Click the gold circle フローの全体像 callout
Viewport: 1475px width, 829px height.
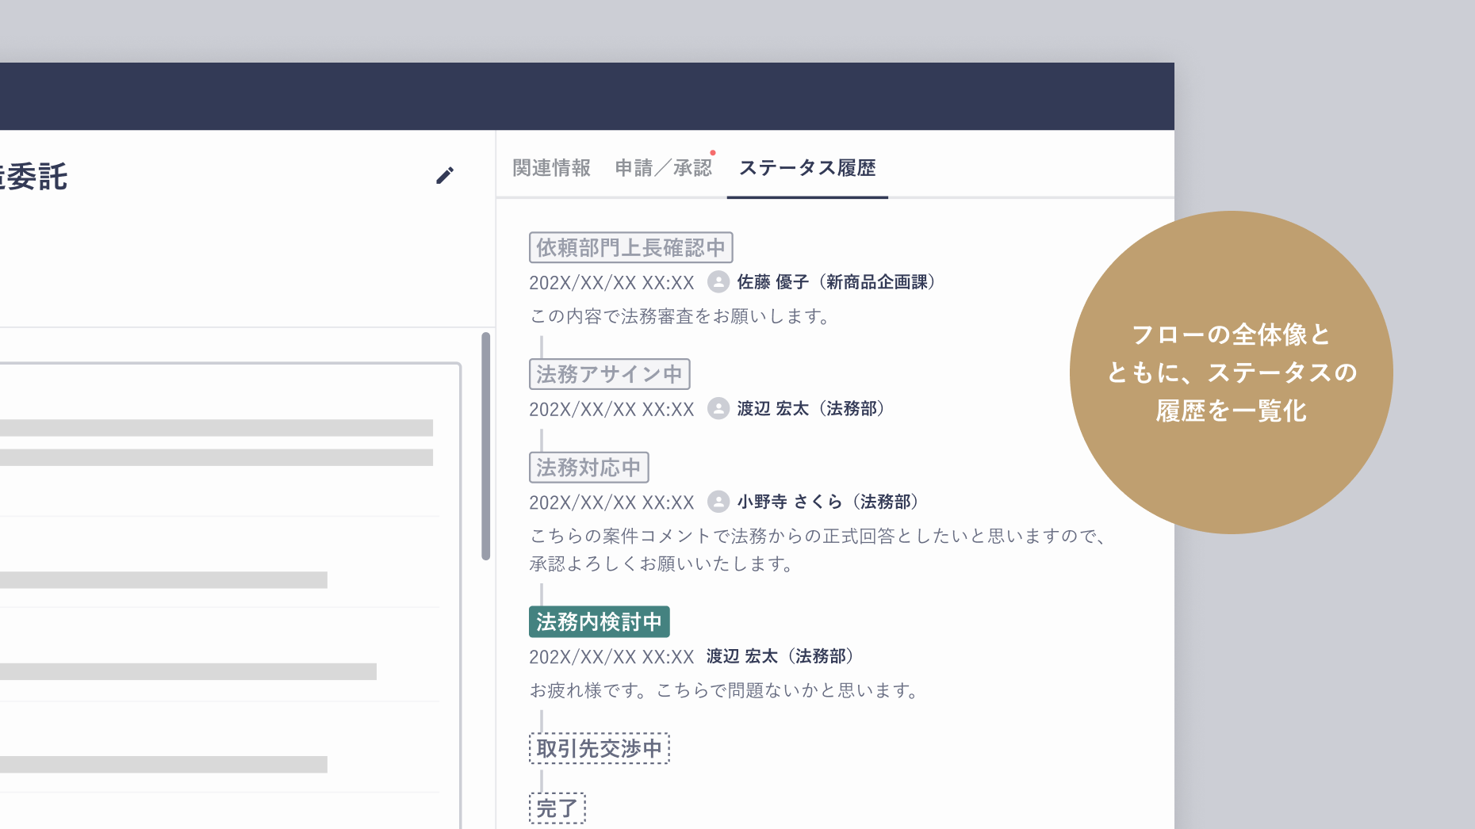click(1231, 372)
